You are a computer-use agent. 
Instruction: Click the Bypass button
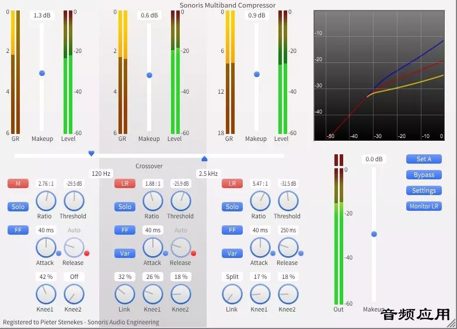[x=424, y=175]
